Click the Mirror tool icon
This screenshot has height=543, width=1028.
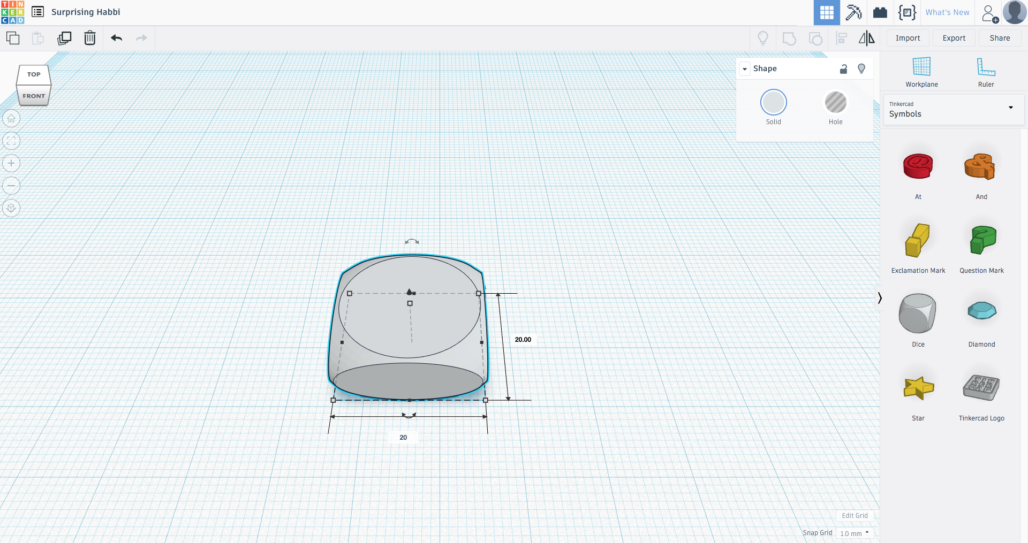866,38
